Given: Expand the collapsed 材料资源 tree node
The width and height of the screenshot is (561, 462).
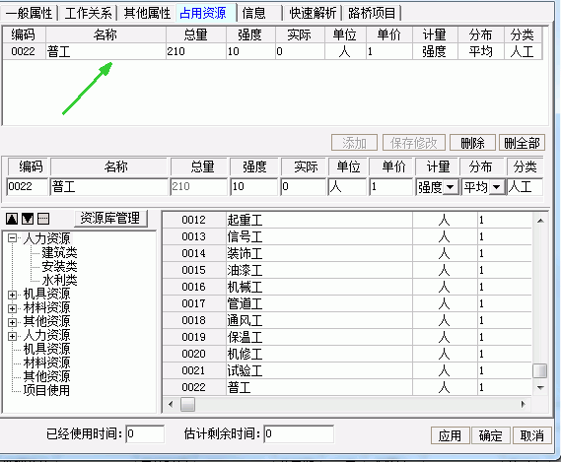Looking at the screenshot, I should point(13,308).
